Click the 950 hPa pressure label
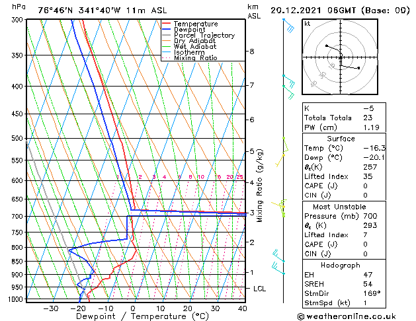 tap(19, 287)
